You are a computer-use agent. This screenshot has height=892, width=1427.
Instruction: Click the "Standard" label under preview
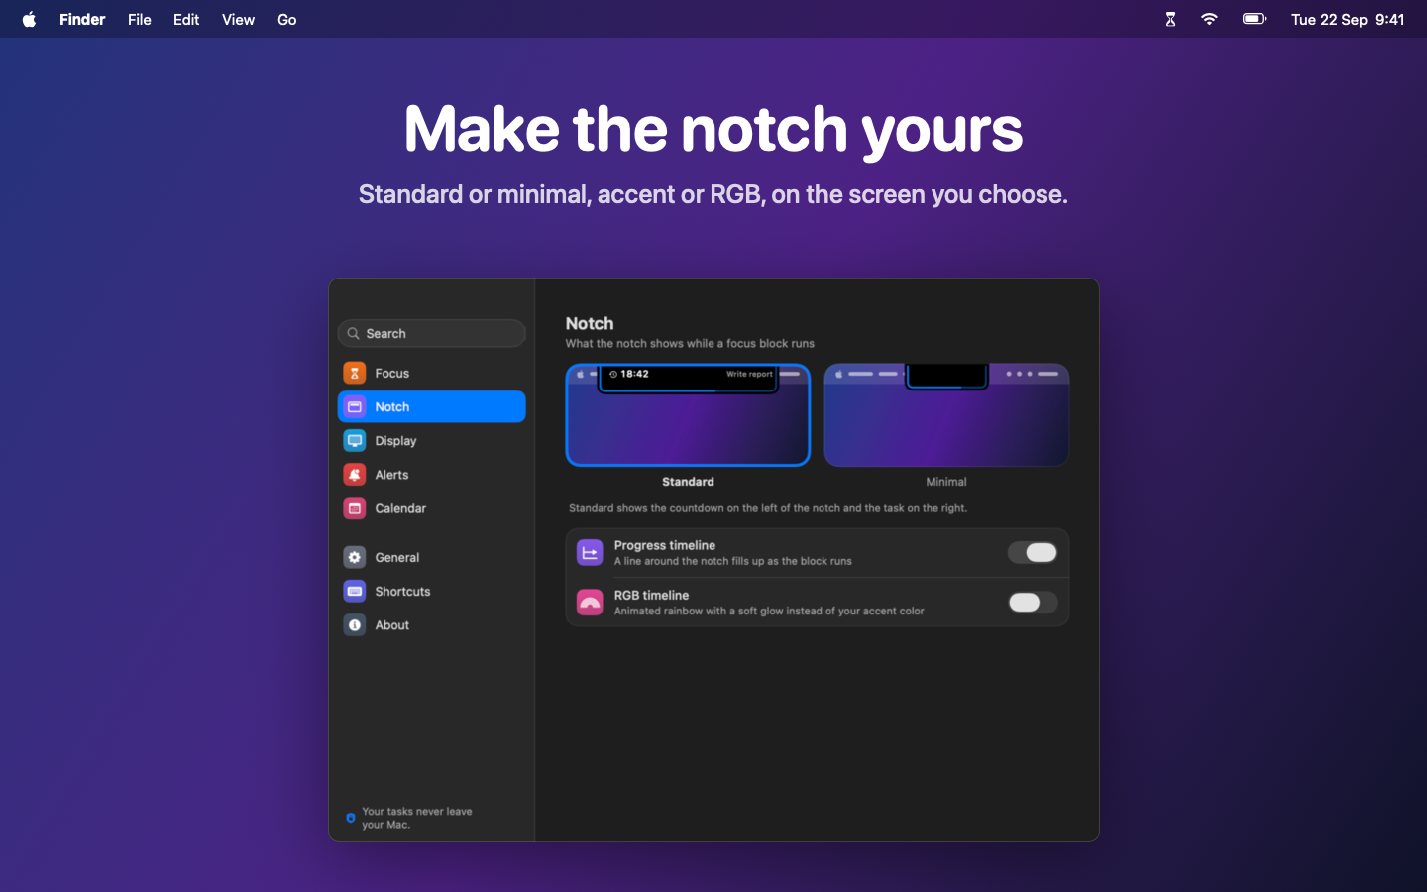click(688, 482)
